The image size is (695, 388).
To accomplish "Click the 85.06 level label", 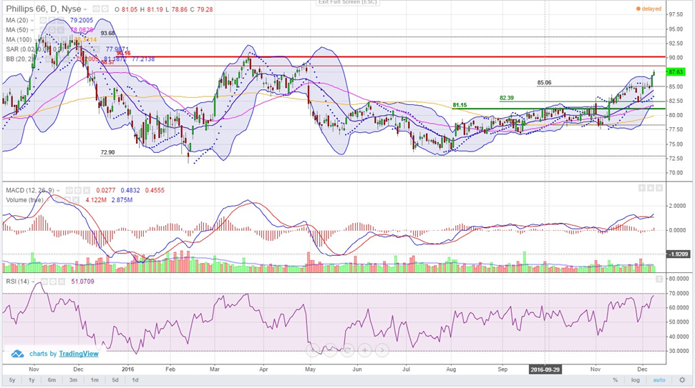I will pos(544,83).
